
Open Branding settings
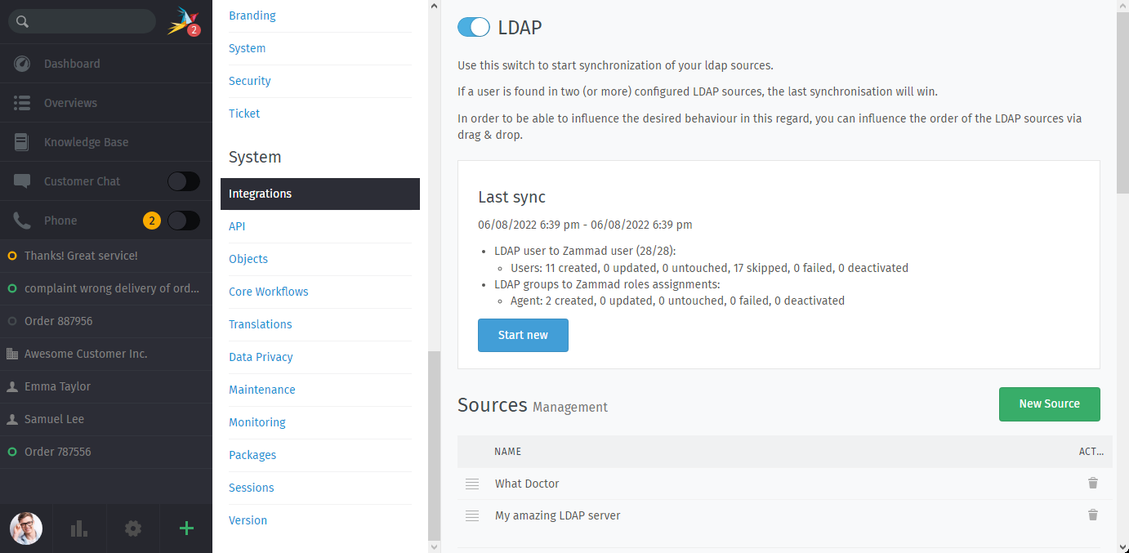[x=252, y=16]
